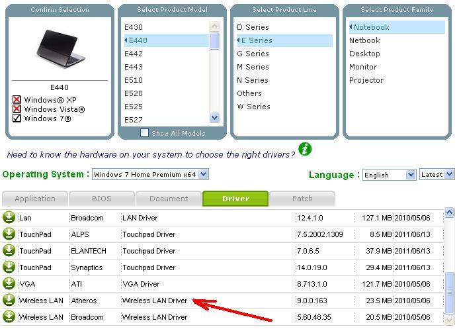Viewport: 459px width, 331px height.
Task: Switch to the Application tab
Action: 35,199
